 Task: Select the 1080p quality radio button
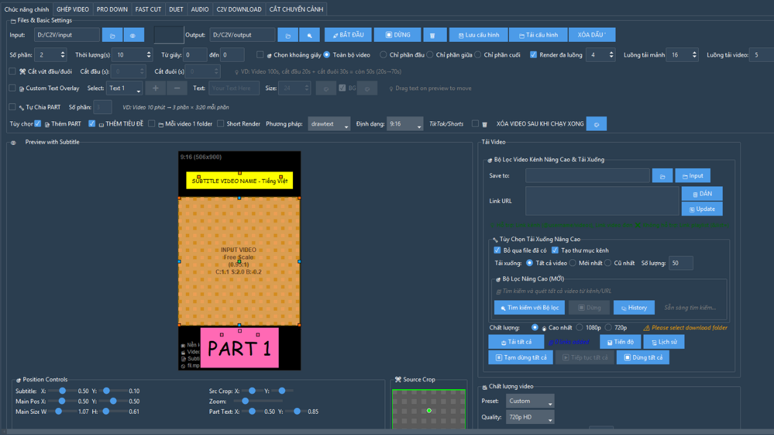pos(579,327)
